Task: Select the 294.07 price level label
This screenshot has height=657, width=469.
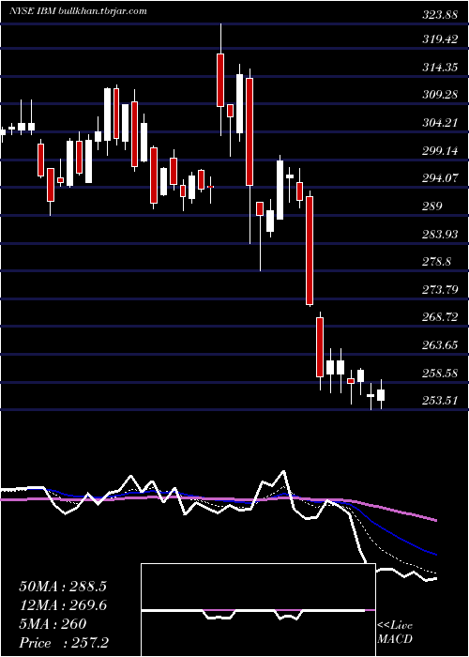Action: [x=440, y=178]
